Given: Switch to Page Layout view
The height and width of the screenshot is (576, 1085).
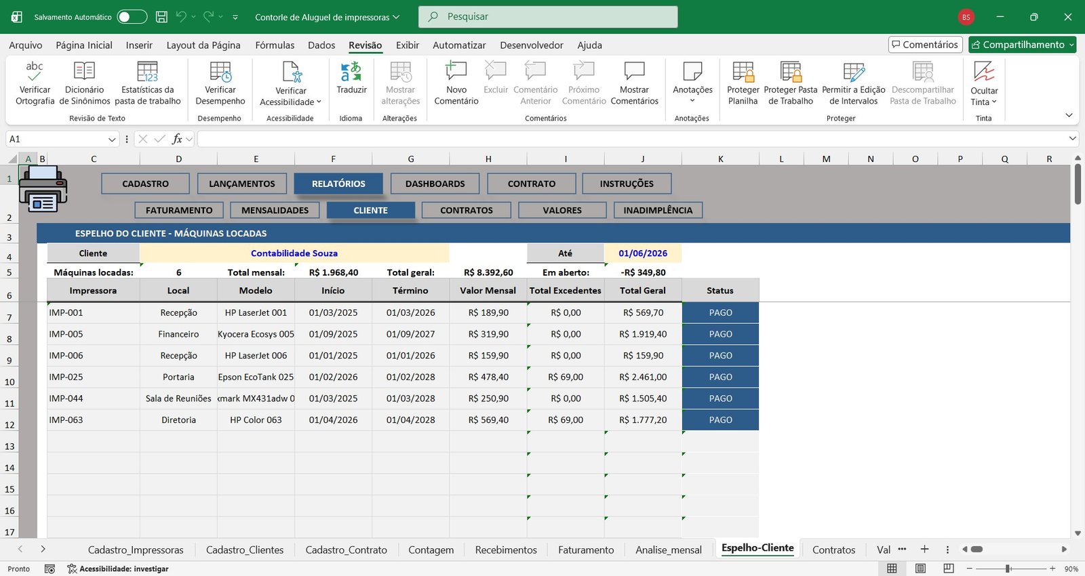Looking at the screenshot, I should (920, 569).
